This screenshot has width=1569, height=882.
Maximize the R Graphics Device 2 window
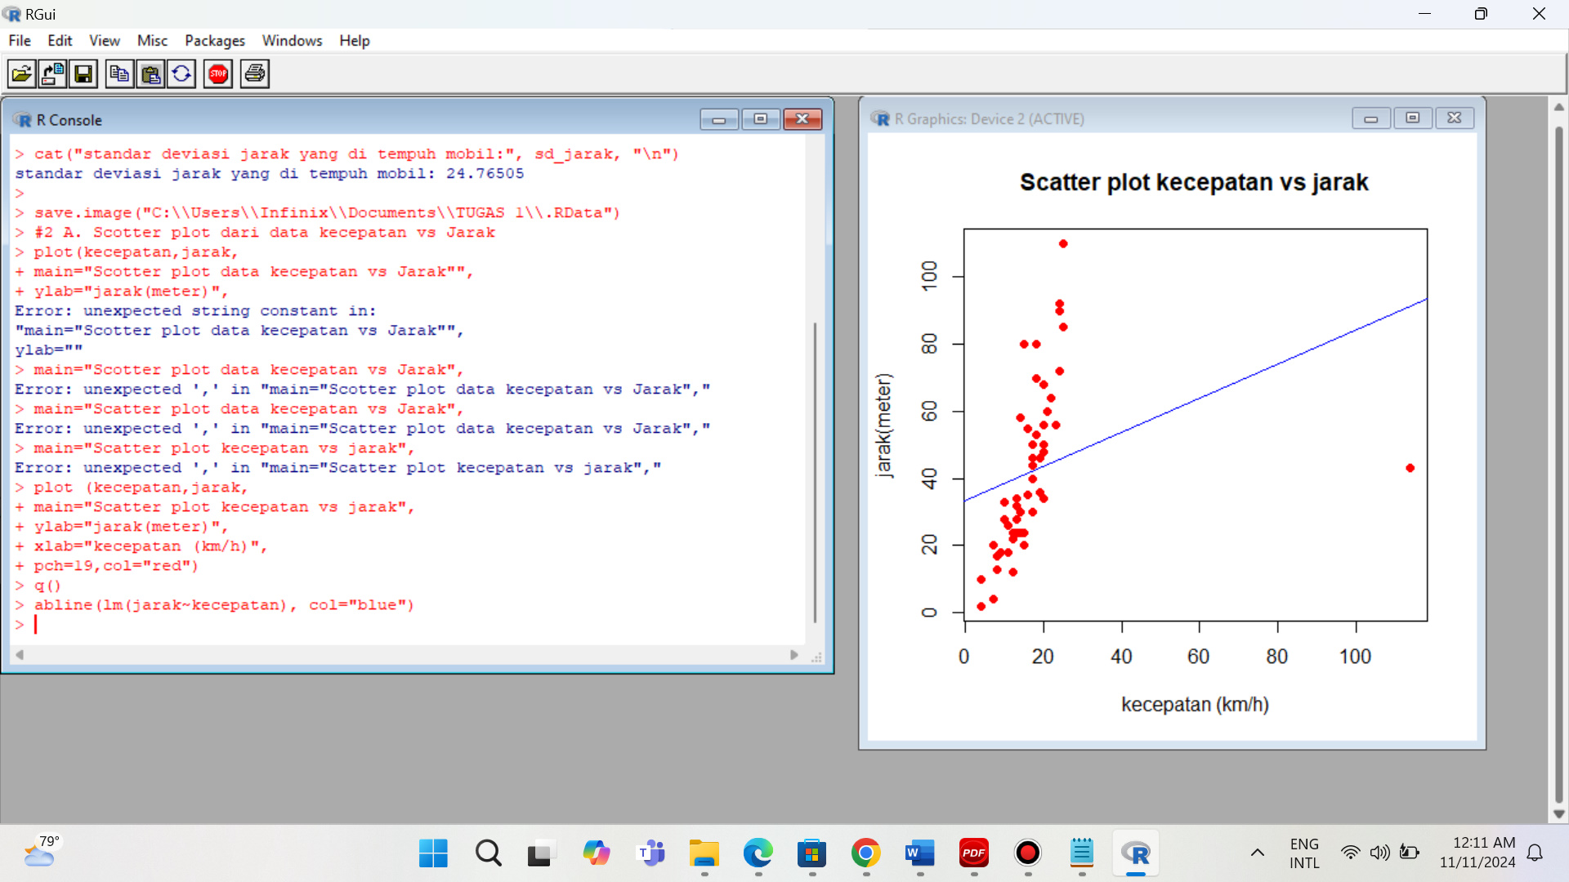(x=1413, y=118)
